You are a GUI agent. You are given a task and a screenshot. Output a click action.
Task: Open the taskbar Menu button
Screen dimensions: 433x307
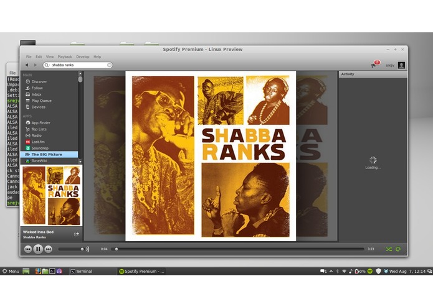click(x=11, y=271)
